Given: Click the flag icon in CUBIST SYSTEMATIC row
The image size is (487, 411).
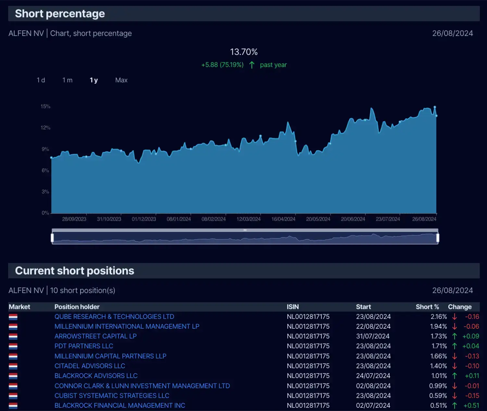Looking at the screenshot, I should 13,396.
